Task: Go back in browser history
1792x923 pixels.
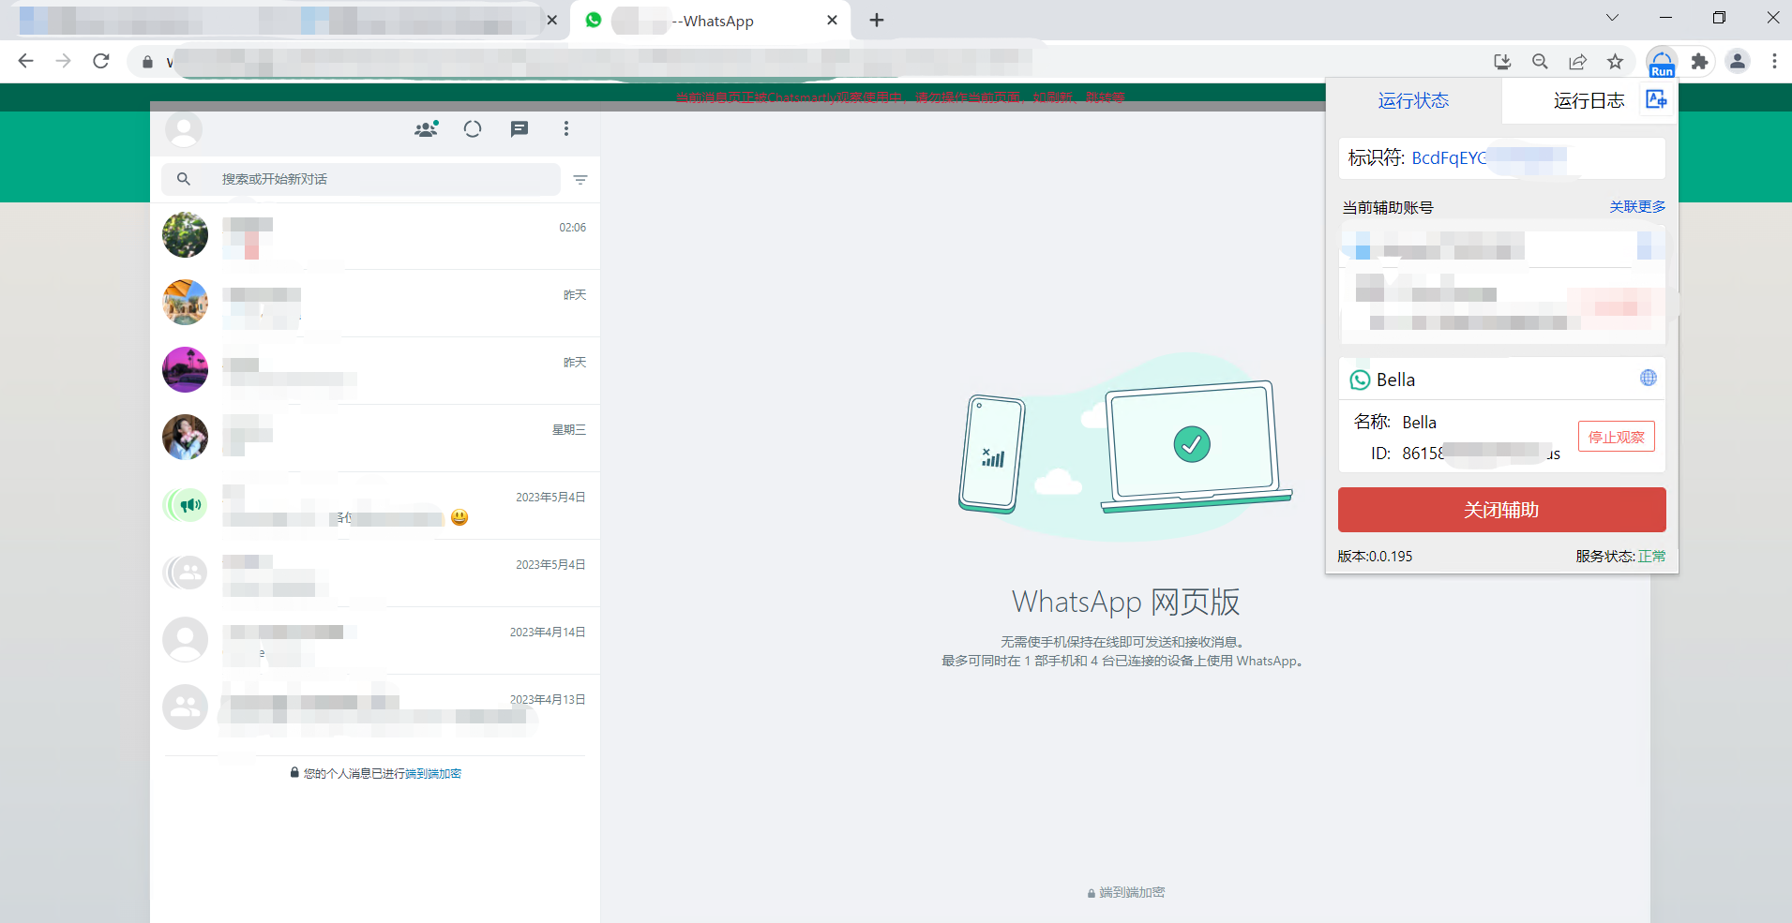Action: point(26,61)
